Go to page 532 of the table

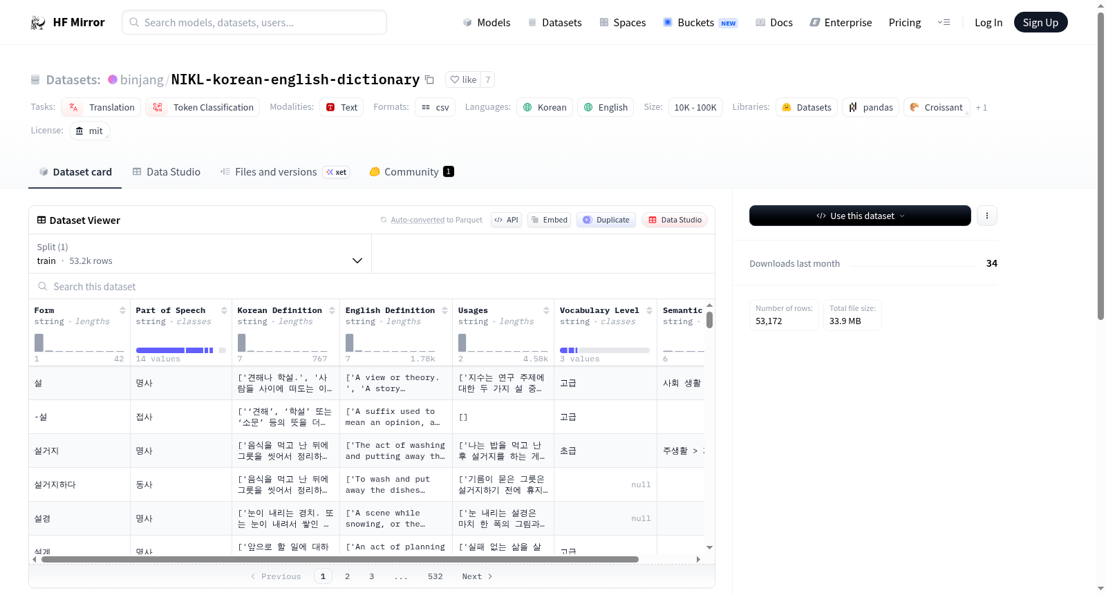[x=435, y=576]
